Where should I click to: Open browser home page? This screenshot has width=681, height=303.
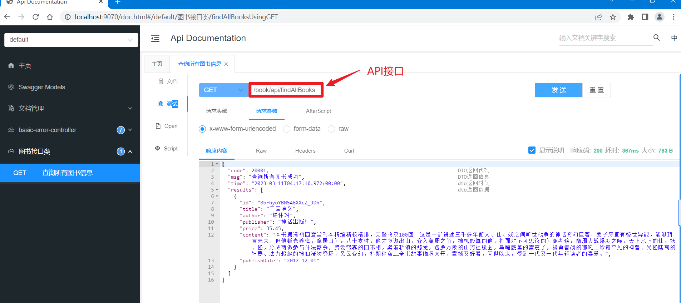click(50, 17)
